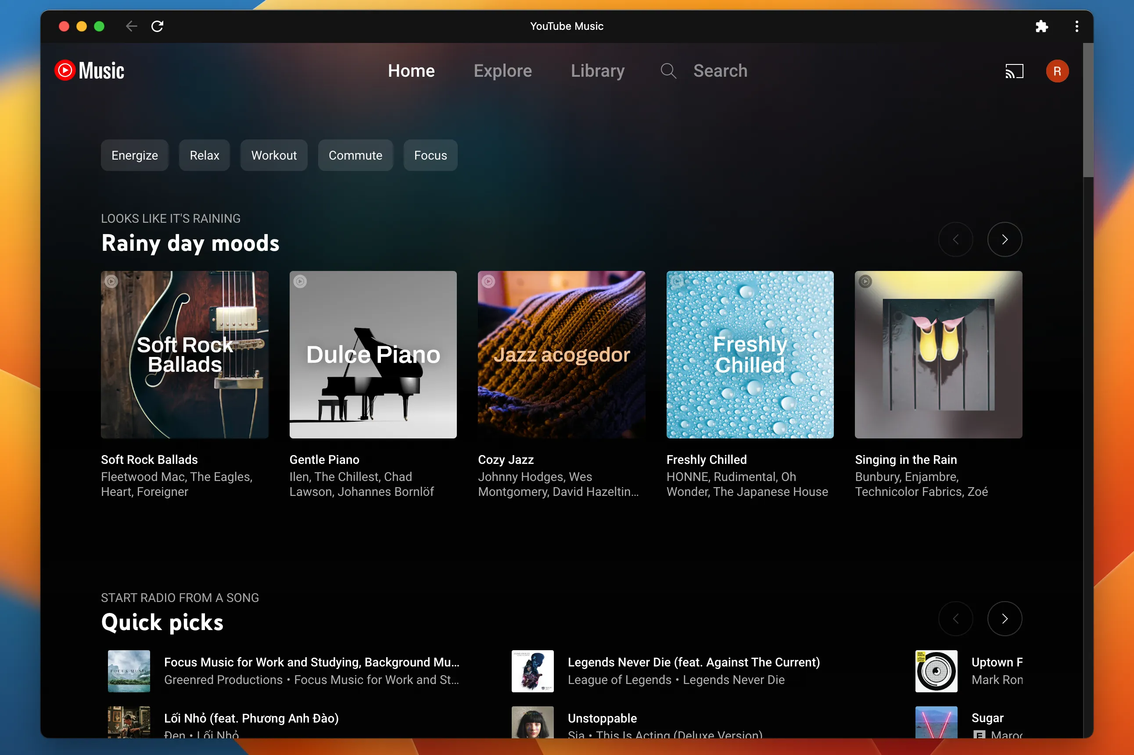Select the Commute mood chip

355,155
